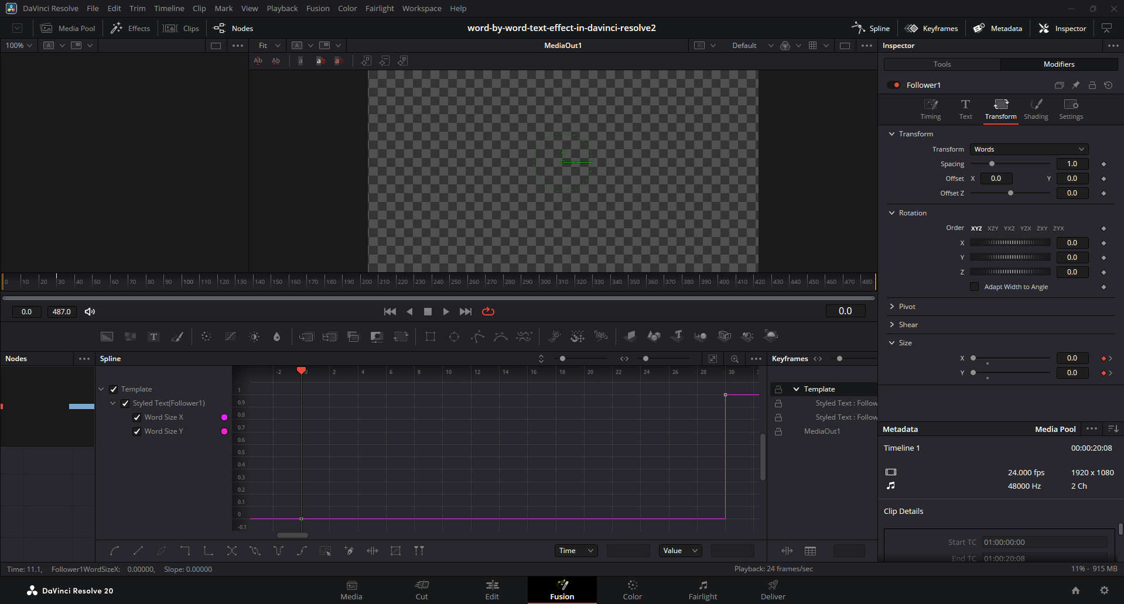Open the Fusion menu
The height and width of the screenshot is (604, 1124).
coord(317,8)
